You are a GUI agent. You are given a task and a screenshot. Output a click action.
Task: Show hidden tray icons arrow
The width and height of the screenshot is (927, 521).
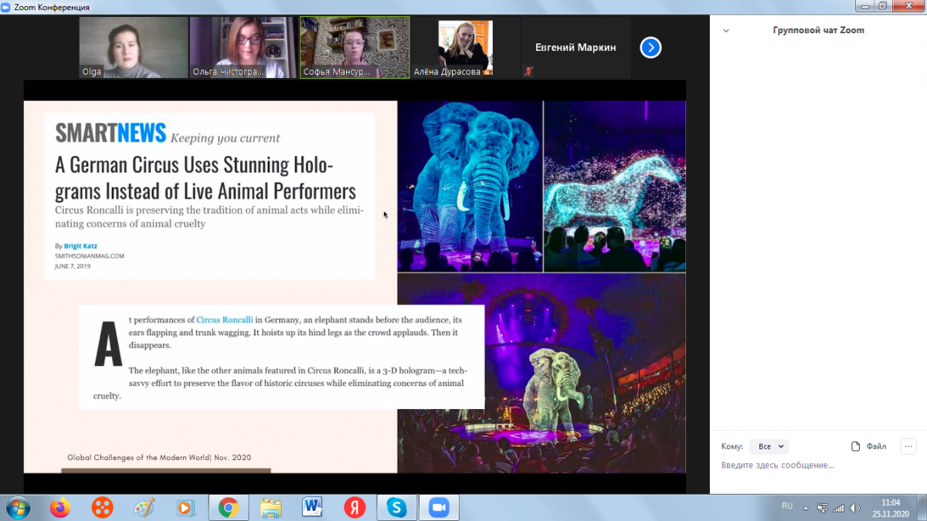806,508
